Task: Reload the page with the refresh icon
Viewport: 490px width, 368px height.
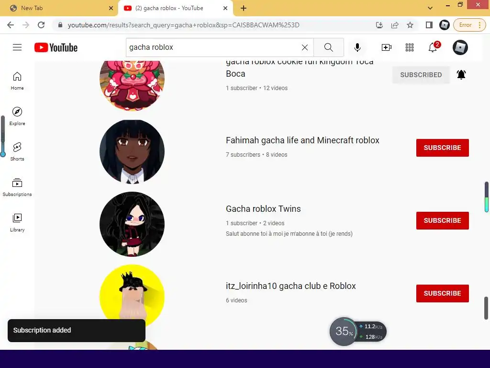Action: tap(41, 25)
